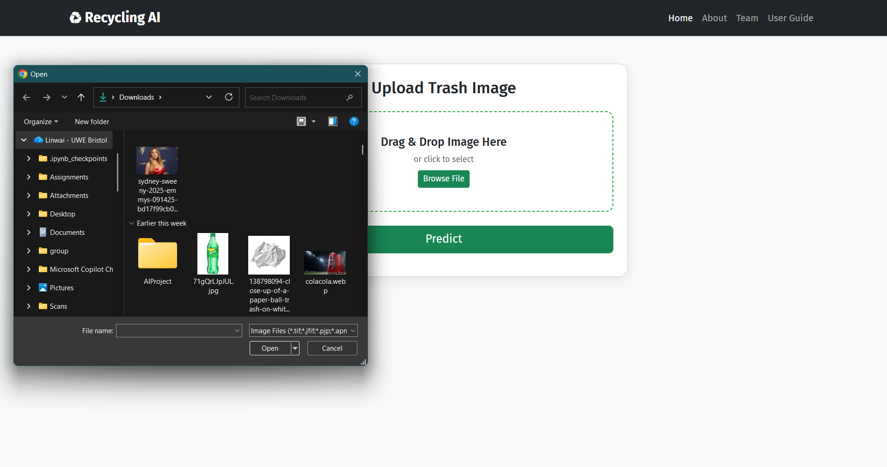This screenshot has height=467, width=887.
Task: Click Documents file icon in sidebar
Action: point(43,232)
